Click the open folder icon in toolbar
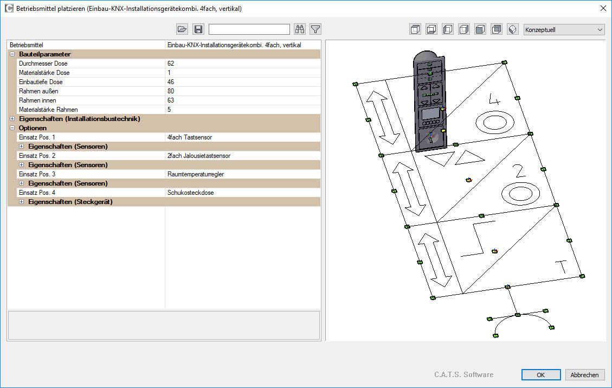Screen dimensions: 612x388 [x=182, y=29]
